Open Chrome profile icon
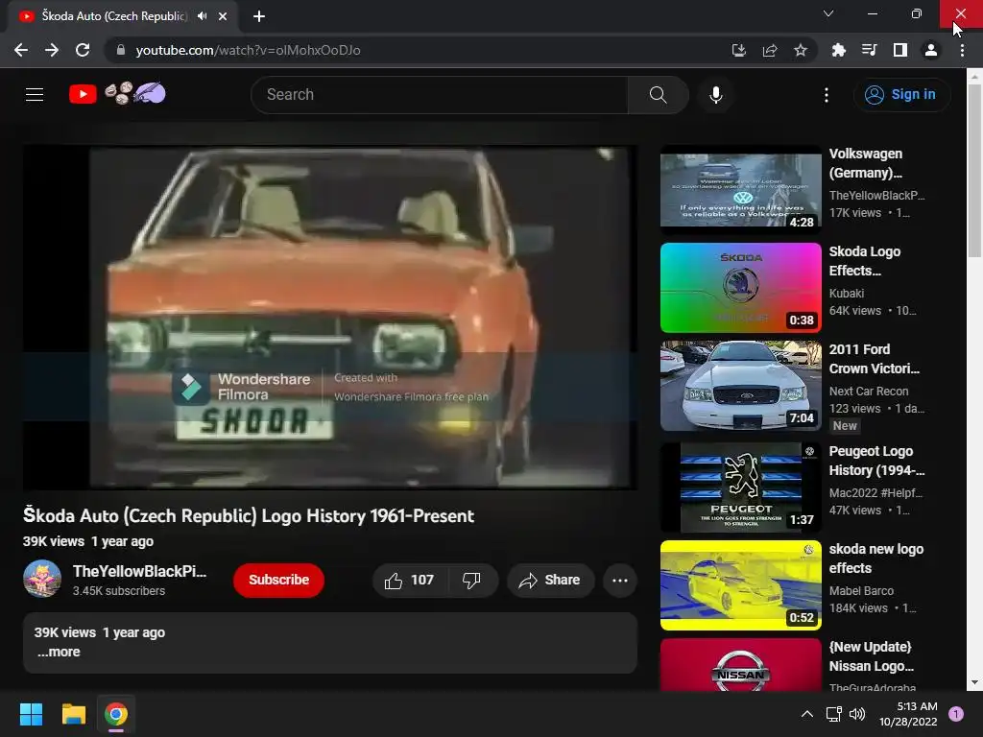The image size is (983, 737). pos(931,50)
